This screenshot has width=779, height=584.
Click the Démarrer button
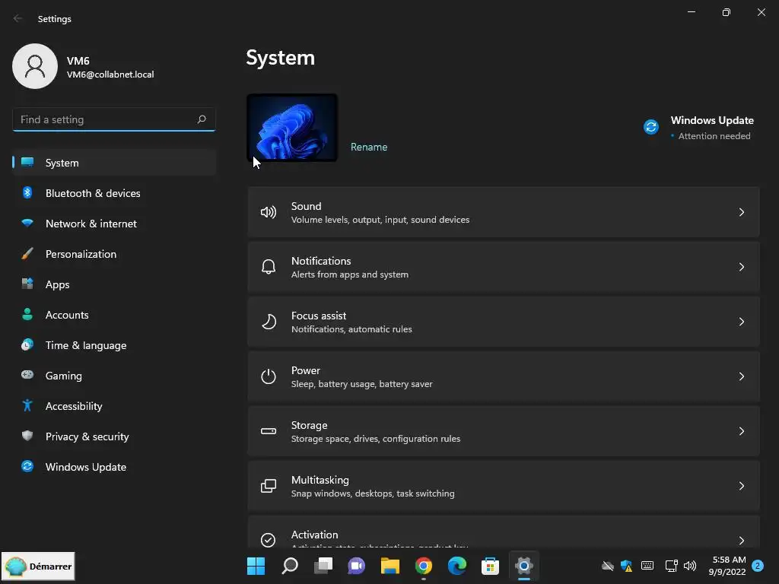click(38, 566)
